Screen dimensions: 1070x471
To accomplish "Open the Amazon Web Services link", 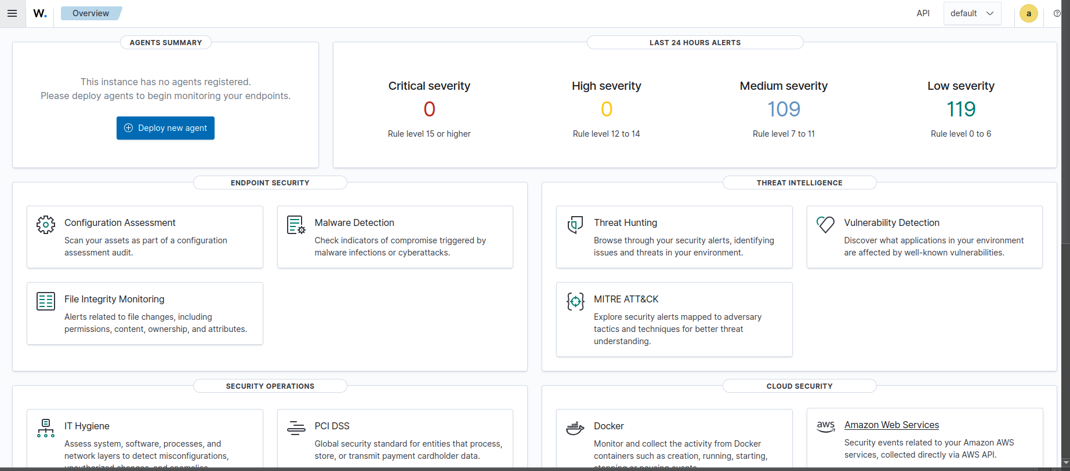I will point(891,425).
